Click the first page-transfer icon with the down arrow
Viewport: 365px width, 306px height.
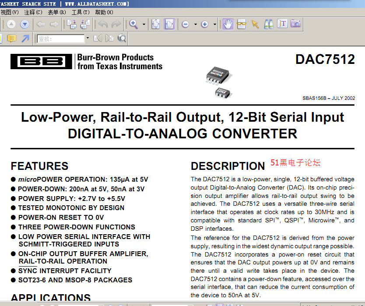[72, 24]
